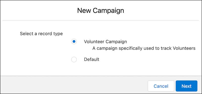202x94 pixels.
Task: Pick the Volunteer Campaign record type
Action: tap(74, 42)
